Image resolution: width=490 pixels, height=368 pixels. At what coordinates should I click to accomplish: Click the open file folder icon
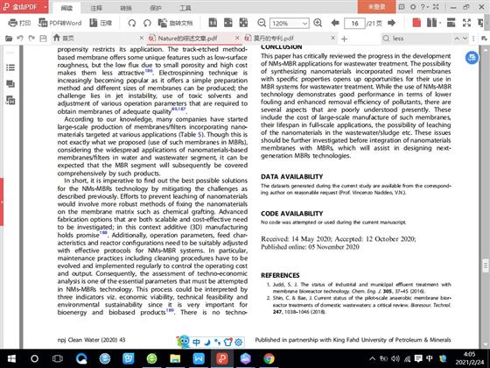tap(9, 39)
